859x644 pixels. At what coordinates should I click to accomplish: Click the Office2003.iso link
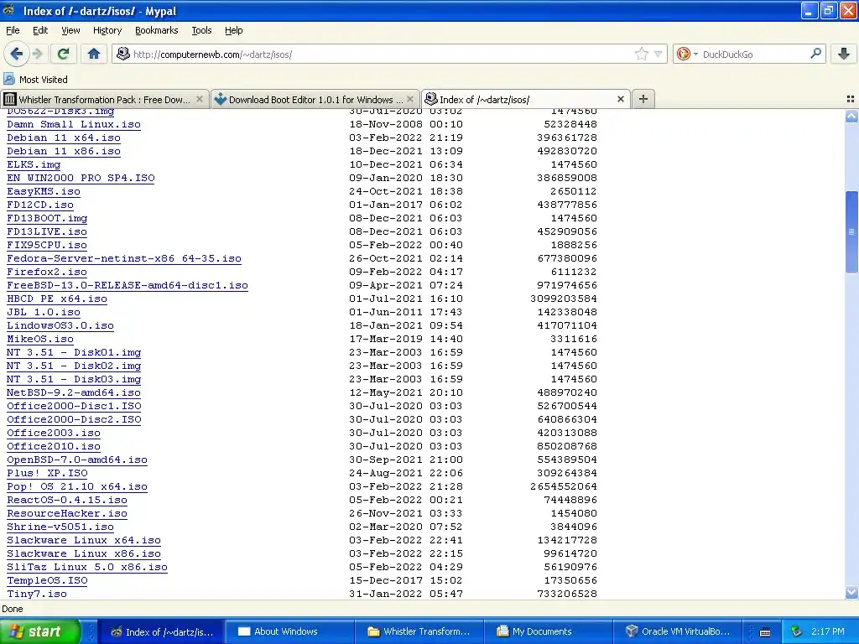click(54, 434)
